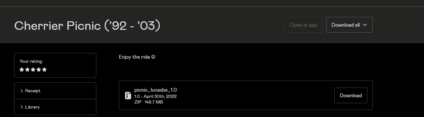Click the Cherrier Picnic ('92 - '03) title
424x117 pixels.
(x=87, y=26)
